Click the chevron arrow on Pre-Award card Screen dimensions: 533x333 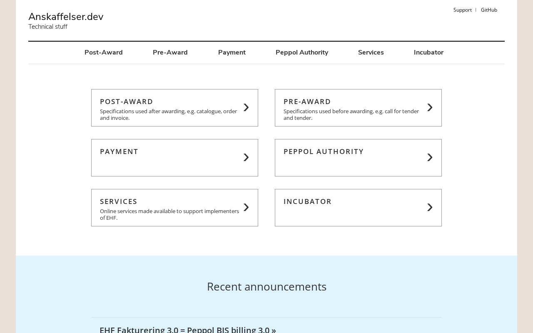(x=430, y=108)
